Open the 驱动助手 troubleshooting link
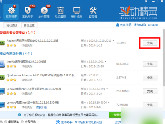 81,122
